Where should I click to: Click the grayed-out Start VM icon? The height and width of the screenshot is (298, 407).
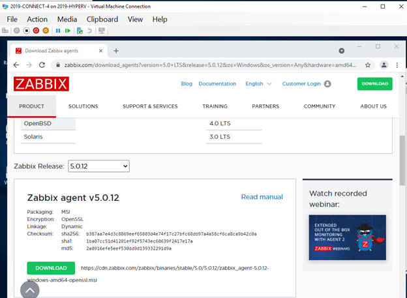[16, 31]
